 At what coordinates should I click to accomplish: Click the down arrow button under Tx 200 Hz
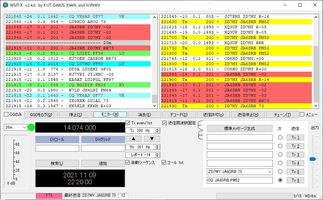pyautogui.click(x=152, y=139)
